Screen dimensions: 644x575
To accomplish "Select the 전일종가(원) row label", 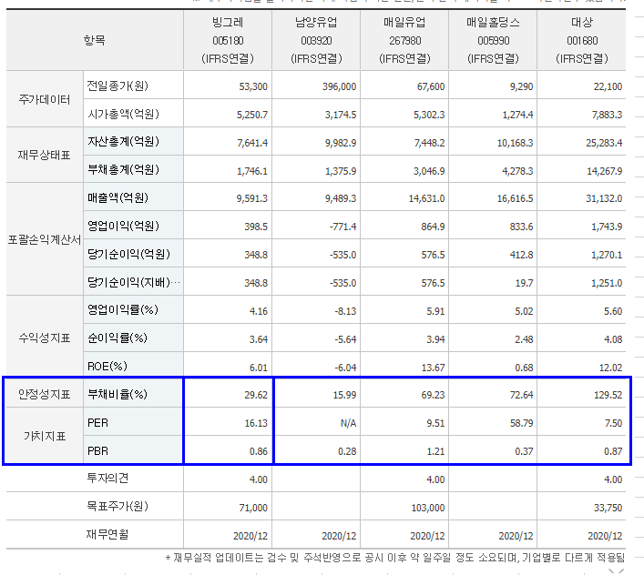I will pyautogui.click(x=118, y=86).
